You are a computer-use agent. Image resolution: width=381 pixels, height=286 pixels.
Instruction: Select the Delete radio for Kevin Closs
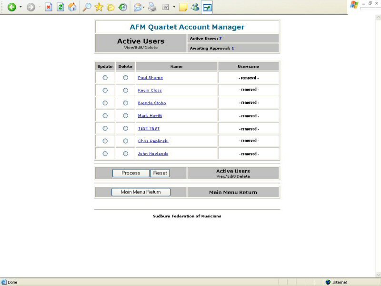[x=126, y=90]
